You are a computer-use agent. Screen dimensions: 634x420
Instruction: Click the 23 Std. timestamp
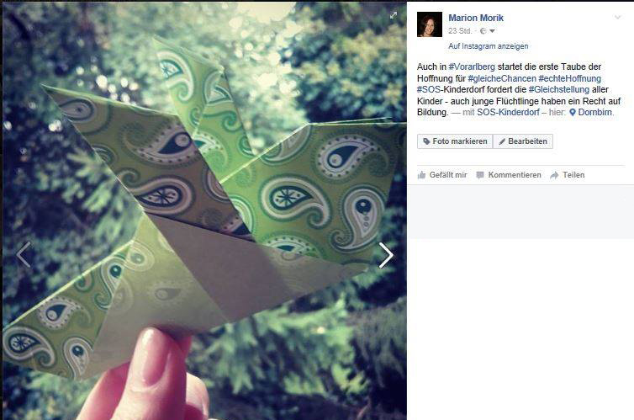tap(460, 31)
